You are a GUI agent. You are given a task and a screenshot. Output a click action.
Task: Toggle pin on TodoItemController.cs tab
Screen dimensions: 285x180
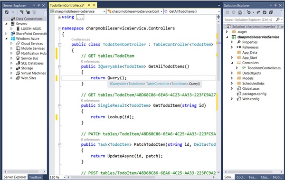[89, 5]
